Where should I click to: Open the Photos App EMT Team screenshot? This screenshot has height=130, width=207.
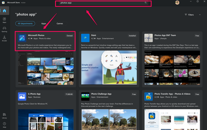[172, 67]
